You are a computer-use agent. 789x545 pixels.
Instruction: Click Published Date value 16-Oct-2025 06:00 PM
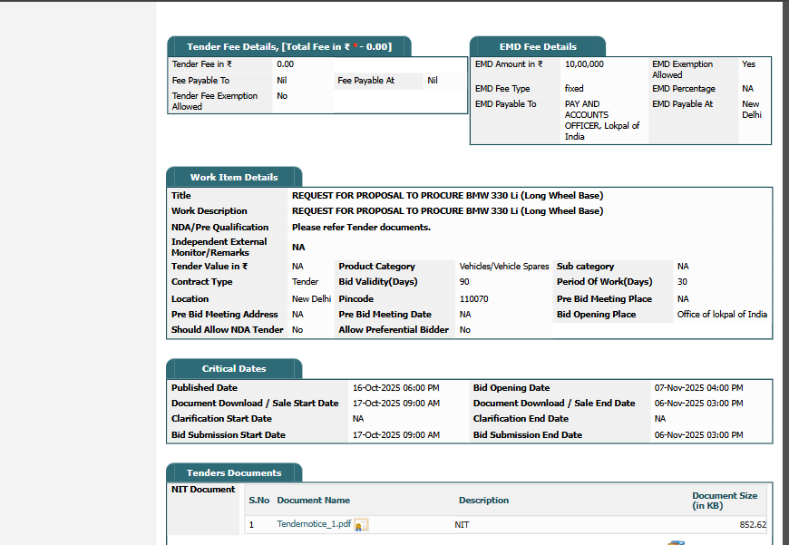(396, 388)
